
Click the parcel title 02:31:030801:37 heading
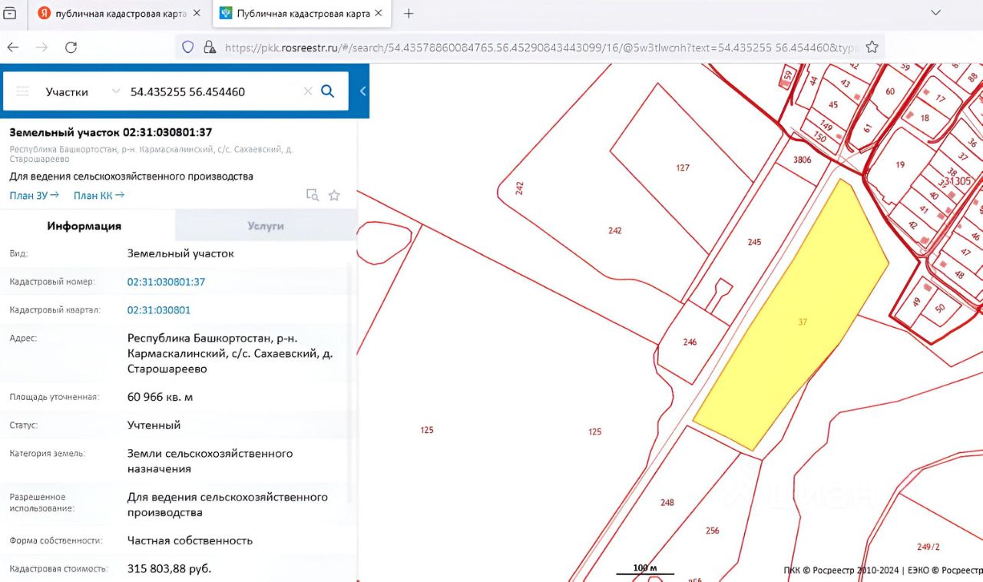[111, 132]
